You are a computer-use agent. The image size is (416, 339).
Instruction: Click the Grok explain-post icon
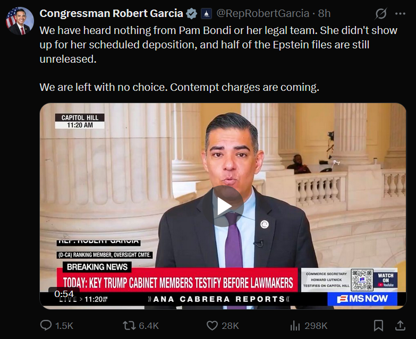(x=381, y=13)
